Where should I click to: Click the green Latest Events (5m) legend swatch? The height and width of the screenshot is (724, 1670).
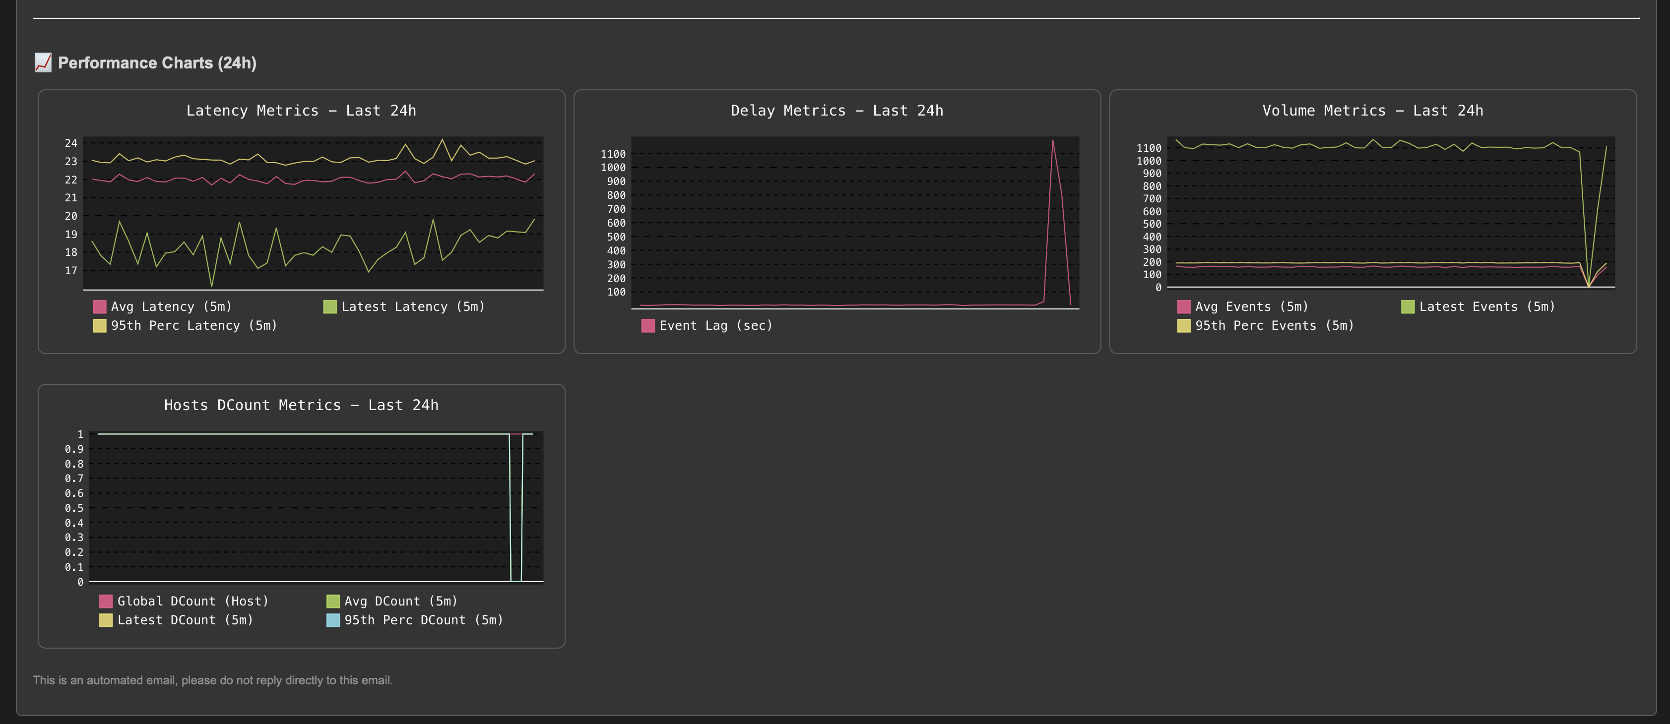click(1408, 306)
